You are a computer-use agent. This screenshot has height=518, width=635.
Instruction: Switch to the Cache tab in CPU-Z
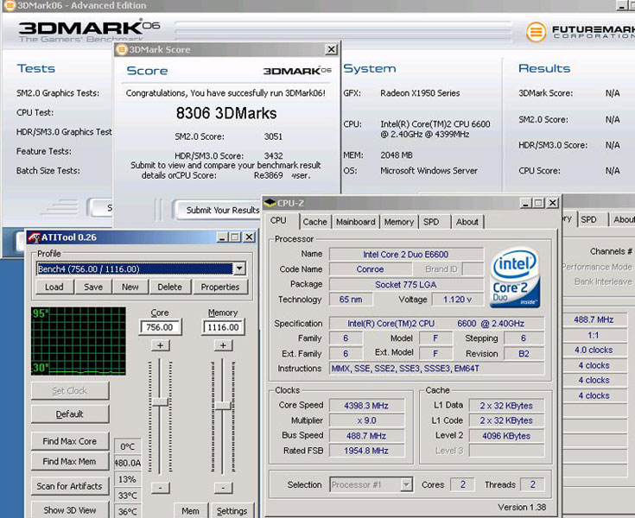314,222
